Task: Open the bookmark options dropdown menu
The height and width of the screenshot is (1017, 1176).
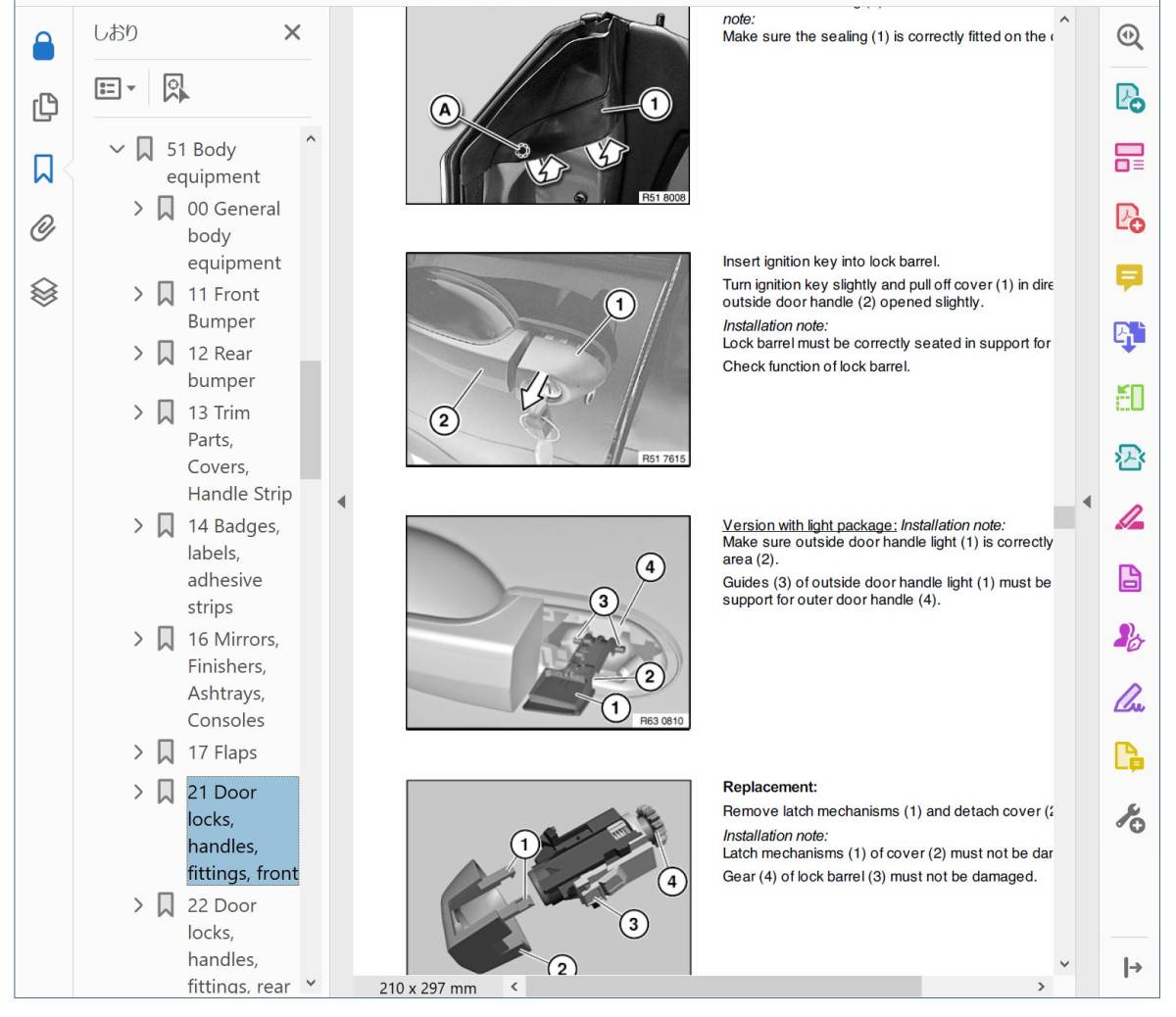Action: coord(115,88)
